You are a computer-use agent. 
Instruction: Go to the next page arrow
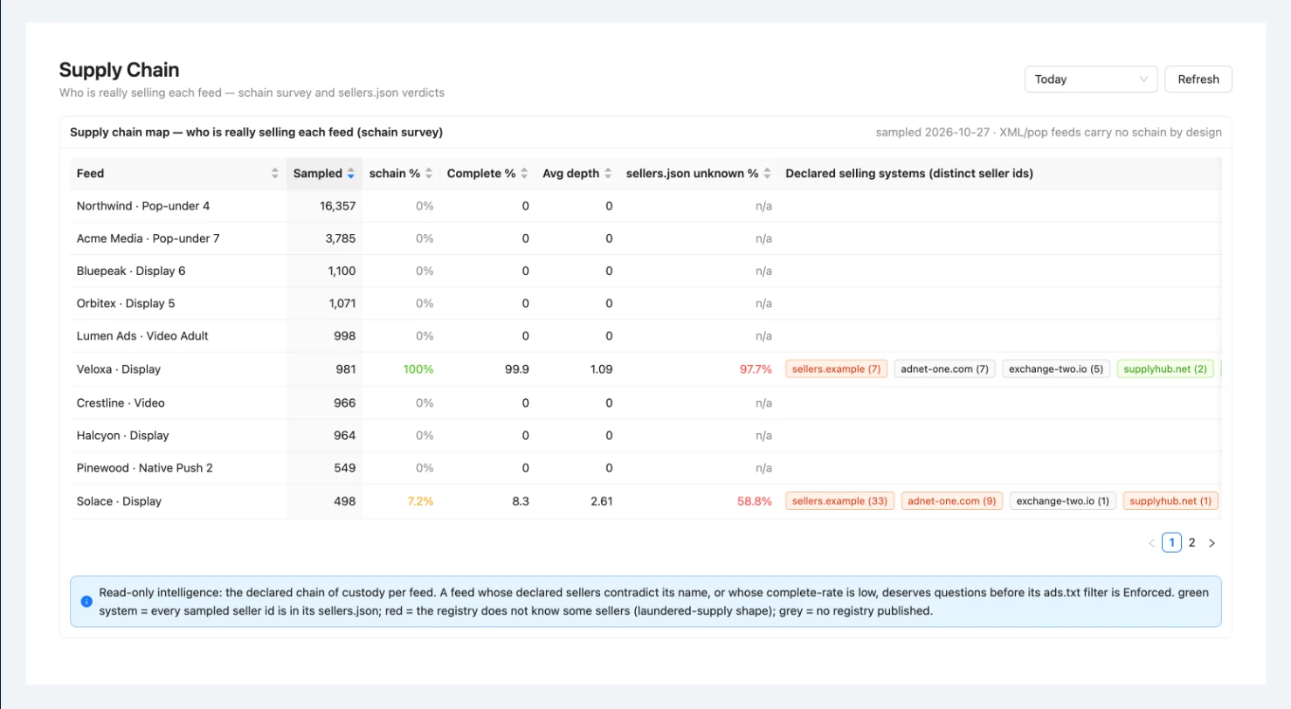pyautogui.click(x=1212, y=543)
